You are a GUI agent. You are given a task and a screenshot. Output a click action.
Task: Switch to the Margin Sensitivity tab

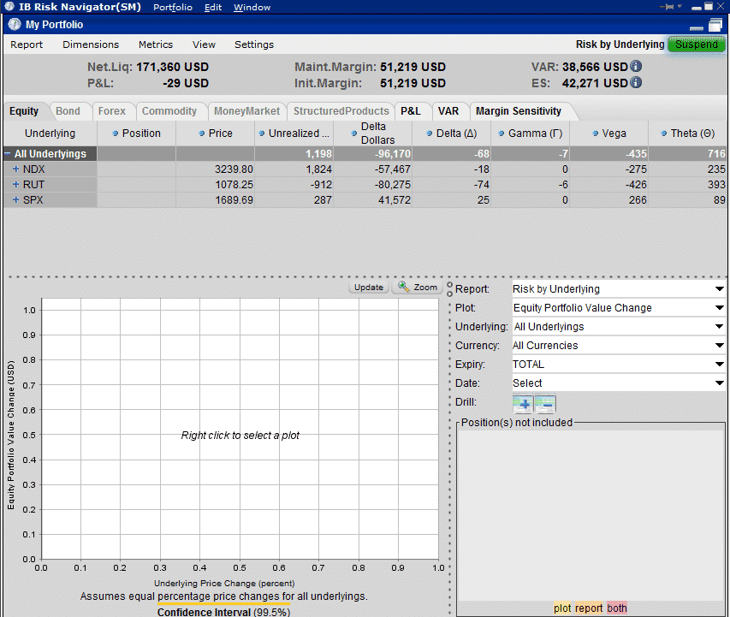tap(519, 111)
